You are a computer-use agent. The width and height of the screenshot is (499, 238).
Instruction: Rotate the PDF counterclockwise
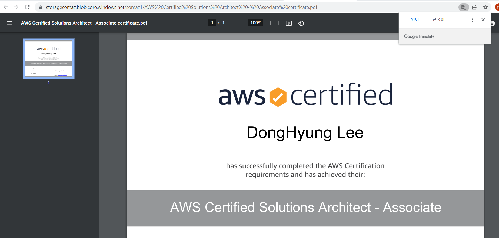click(301, 23)
